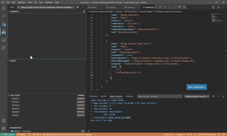Stop the debug session
The image size is (227, 136).
(184, 7)
